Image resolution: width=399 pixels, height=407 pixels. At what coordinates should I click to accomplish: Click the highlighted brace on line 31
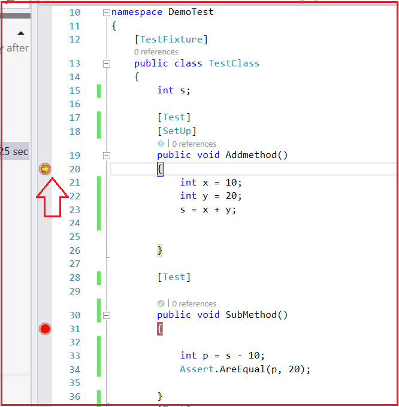(160, 329)
